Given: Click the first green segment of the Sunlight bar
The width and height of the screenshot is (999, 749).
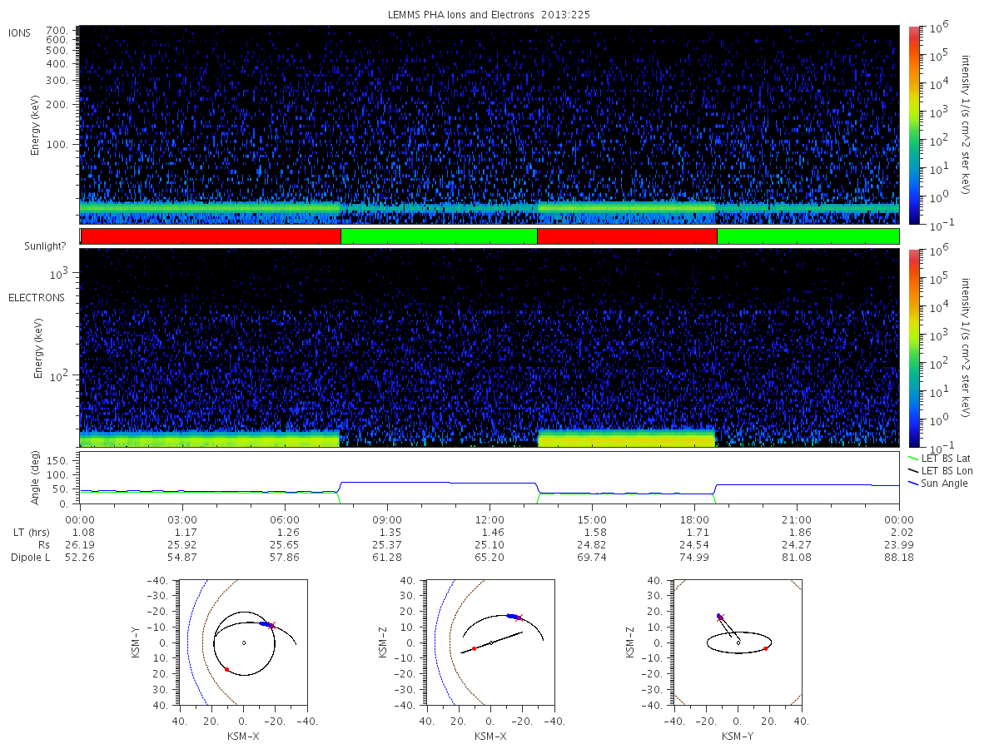Looking at the screenshot, I should point(439,236).
